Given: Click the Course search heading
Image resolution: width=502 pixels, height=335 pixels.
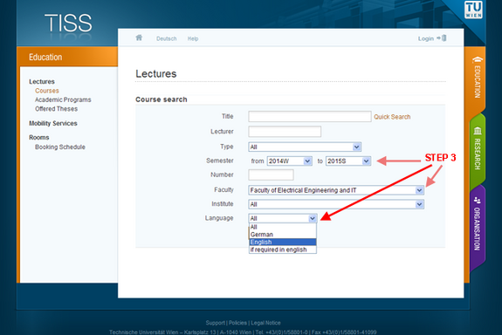Looking at the screenshot, I should pos(162,99).
